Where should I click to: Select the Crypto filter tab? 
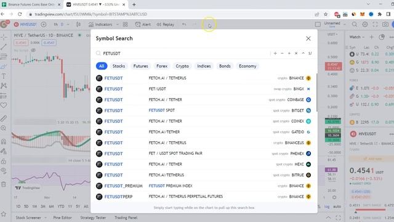(x=182, y=66)
